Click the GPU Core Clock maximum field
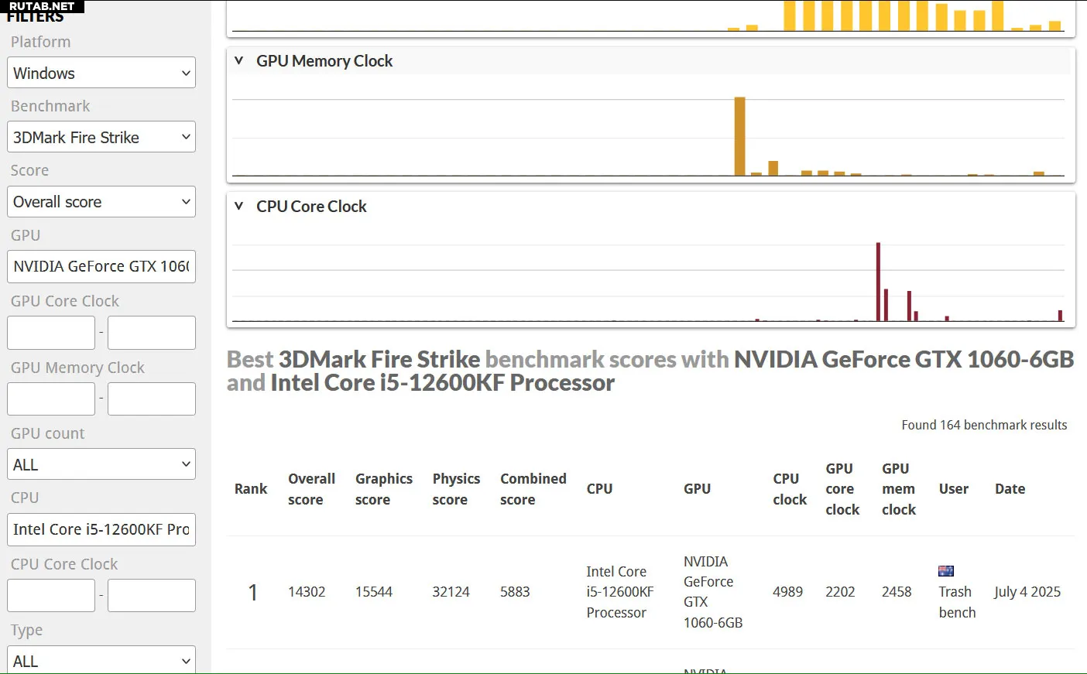Image resolution: width=1087 pixels, height=674 pixels. pos(152,333)
